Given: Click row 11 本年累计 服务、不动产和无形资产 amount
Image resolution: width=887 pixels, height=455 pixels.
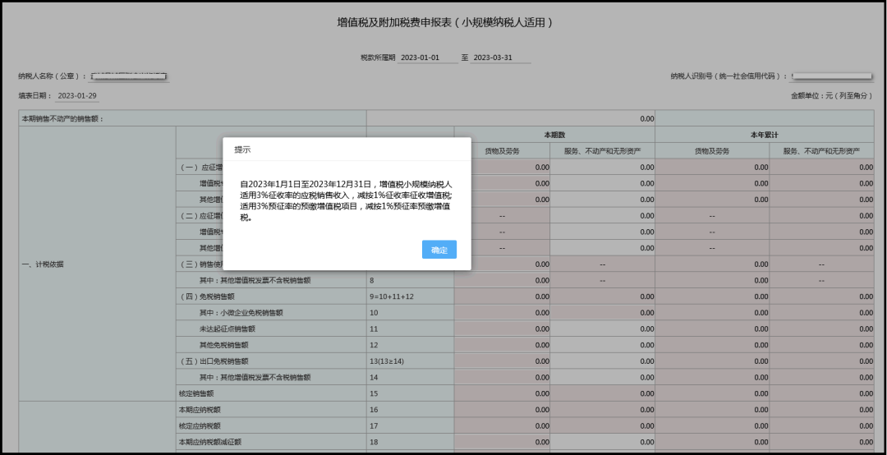Looking at the screenshot, I should (821, 329).
